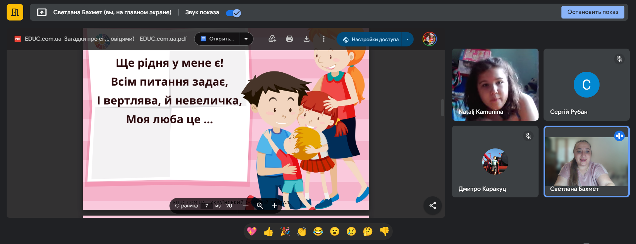The height and width of the screenshot is (244, 636).
Task: Select Natalj Kamunina's video tile
Action: (x=495, y=85)
